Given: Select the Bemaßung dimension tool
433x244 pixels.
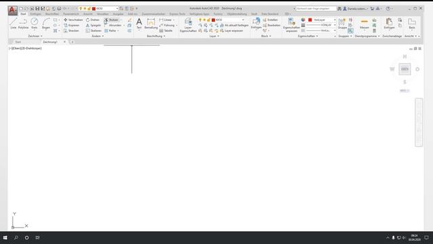Looking at the screenshot, I should [x=151, y=23].
